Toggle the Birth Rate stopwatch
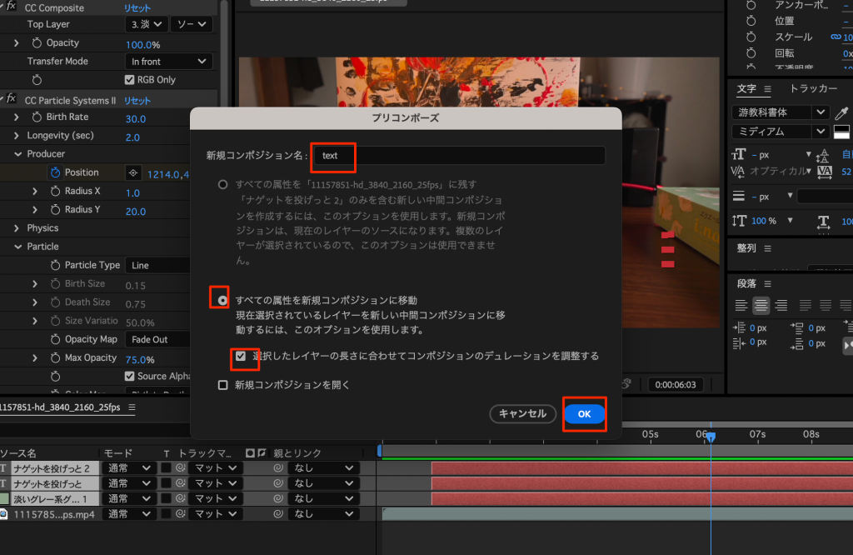Viewport: 853px width, 555px height. 37,117
